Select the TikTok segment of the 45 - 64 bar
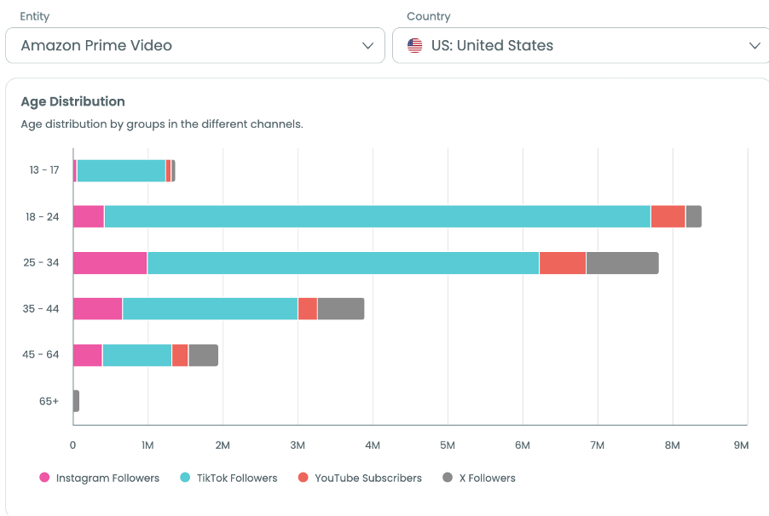This screenshot has height=516, width=769. pyautogui.click(x=137, y=355)
